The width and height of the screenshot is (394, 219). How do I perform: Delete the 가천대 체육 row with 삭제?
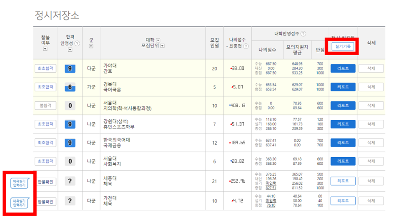tap(371, 201)
